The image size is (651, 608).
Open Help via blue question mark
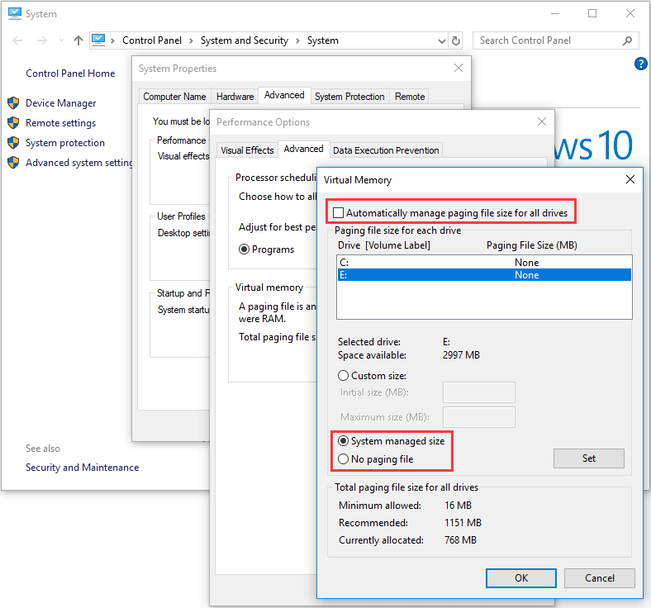[x=640, y=64]
